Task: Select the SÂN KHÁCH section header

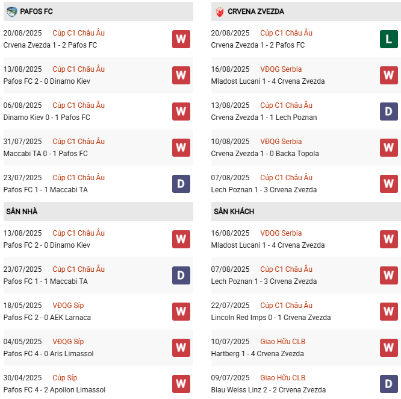Action: tap(234, 212)
